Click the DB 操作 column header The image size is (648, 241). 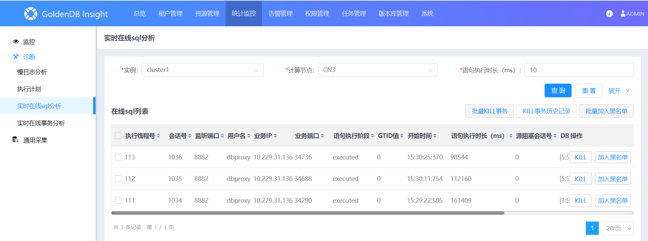click(x=571, y=136)
